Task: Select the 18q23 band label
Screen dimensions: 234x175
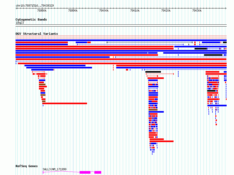Action: [20, 23]
